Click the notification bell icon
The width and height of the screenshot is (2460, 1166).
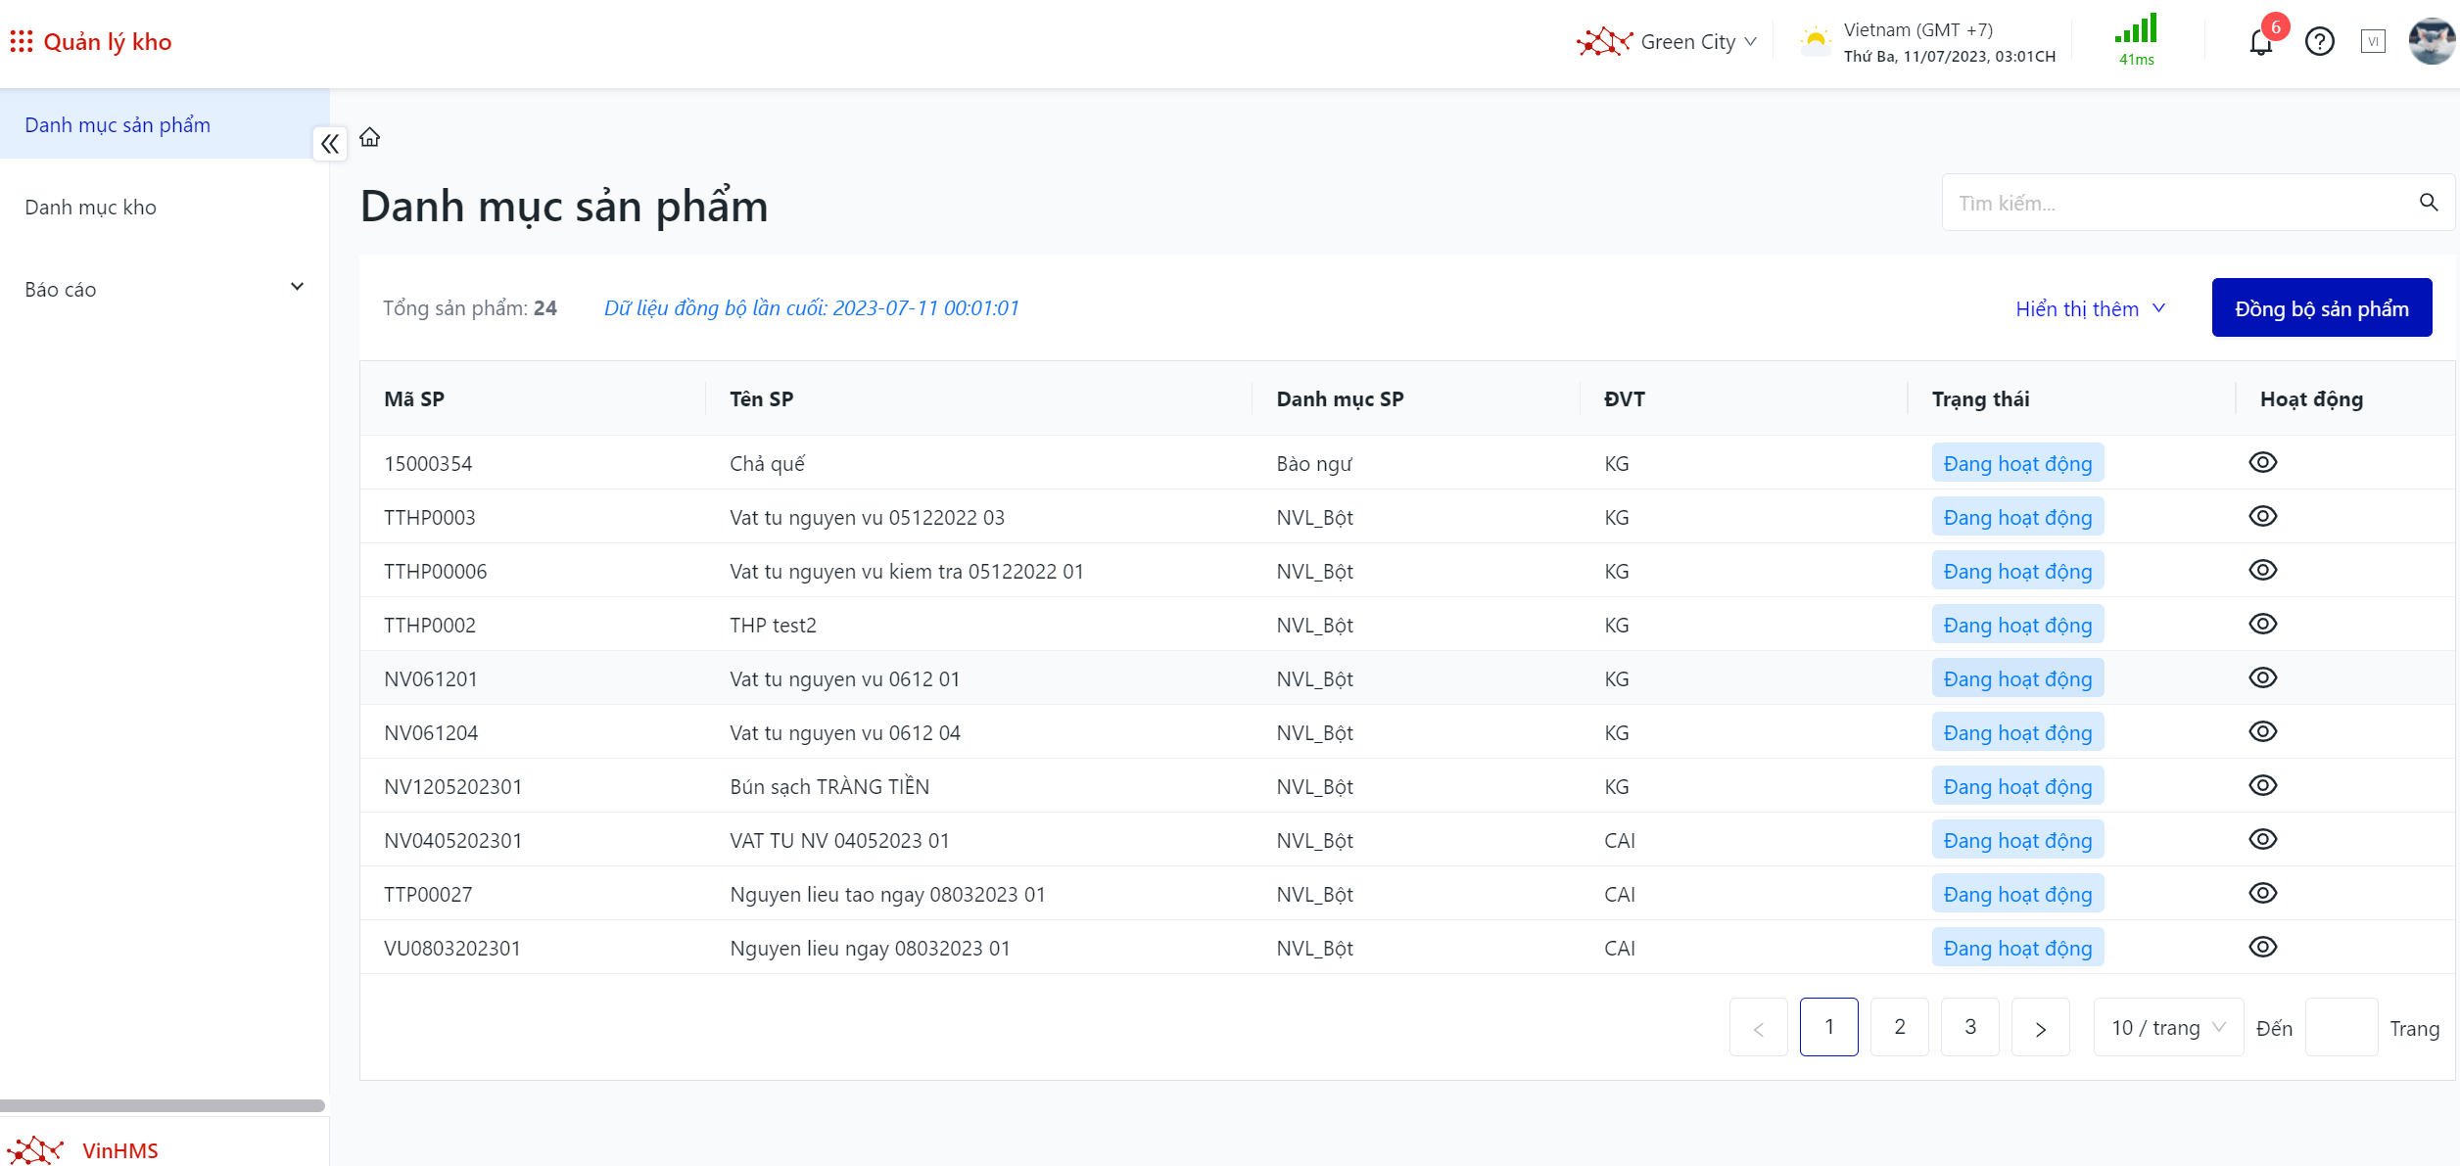click(2260, 43)
